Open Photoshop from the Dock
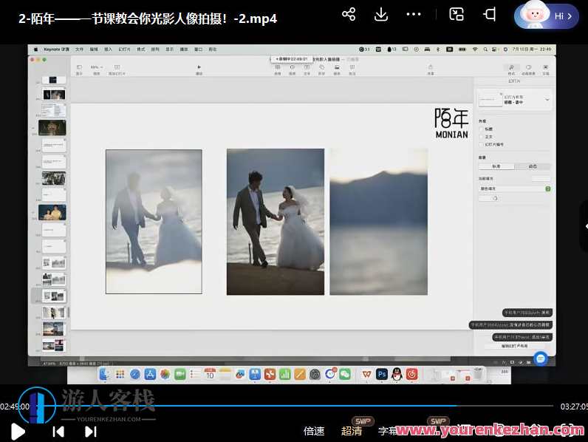Viewport: 588px width, 442px height. (x=382, y=375)
